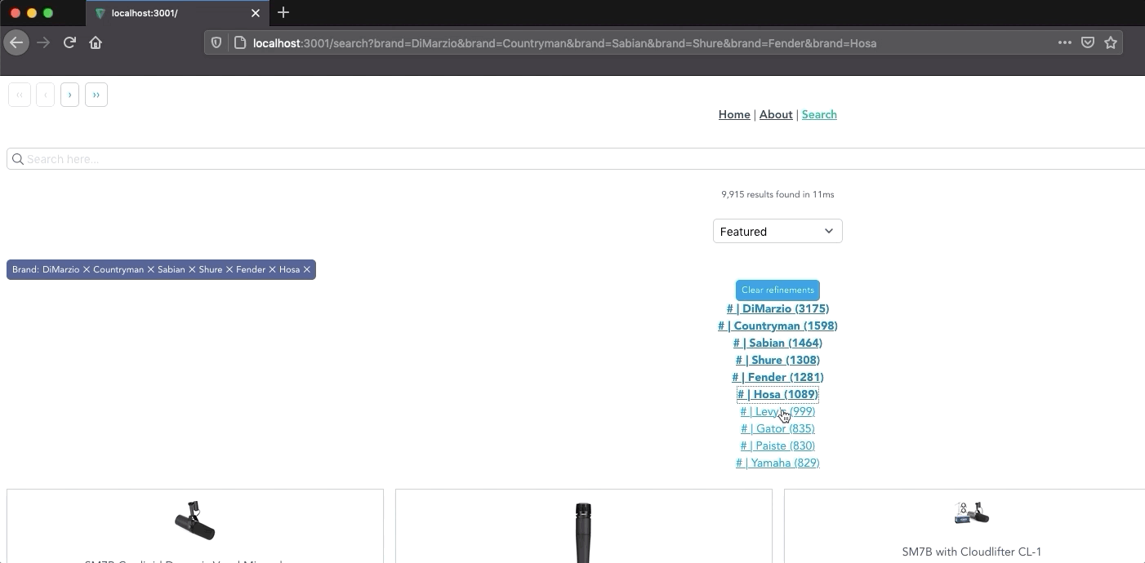Open the browser home icon
1145x563 pixels.
click(96, 42)
